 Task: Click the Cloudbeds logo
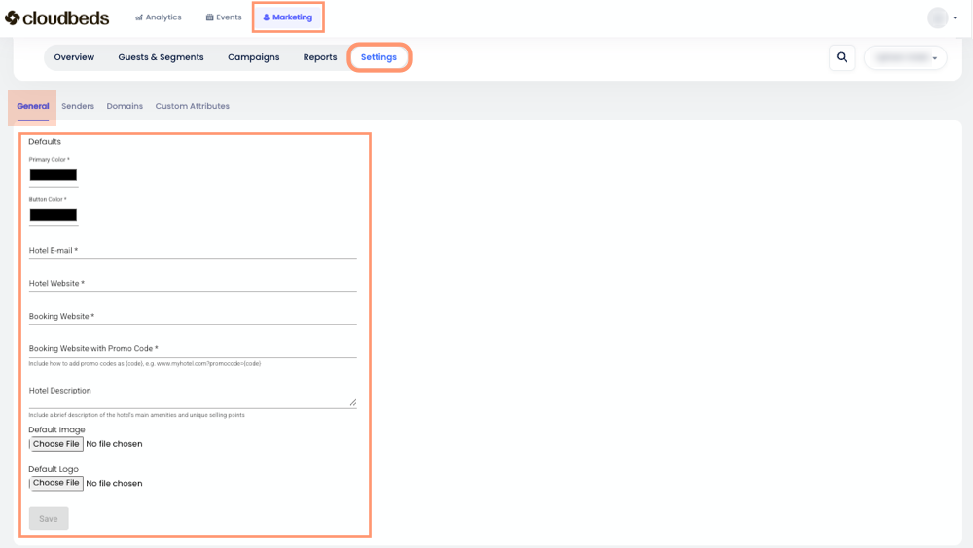57,17
